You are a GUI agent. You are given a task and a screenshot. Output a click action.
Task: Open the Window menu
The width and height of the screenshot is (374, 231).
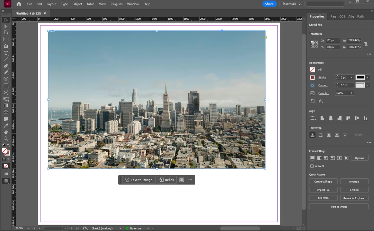point(133,4)
